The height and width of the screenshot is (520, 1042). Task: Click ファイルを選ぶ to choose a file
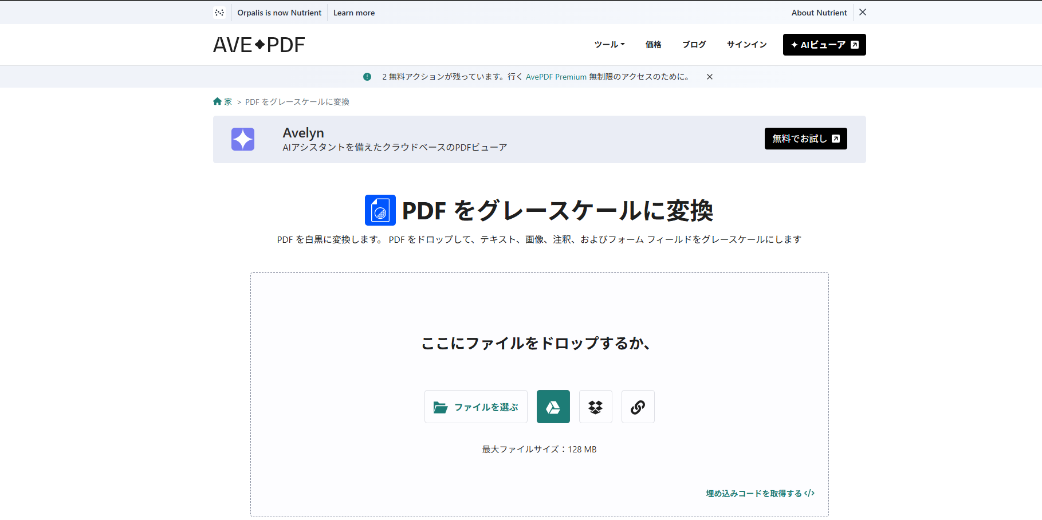(476, 407)
